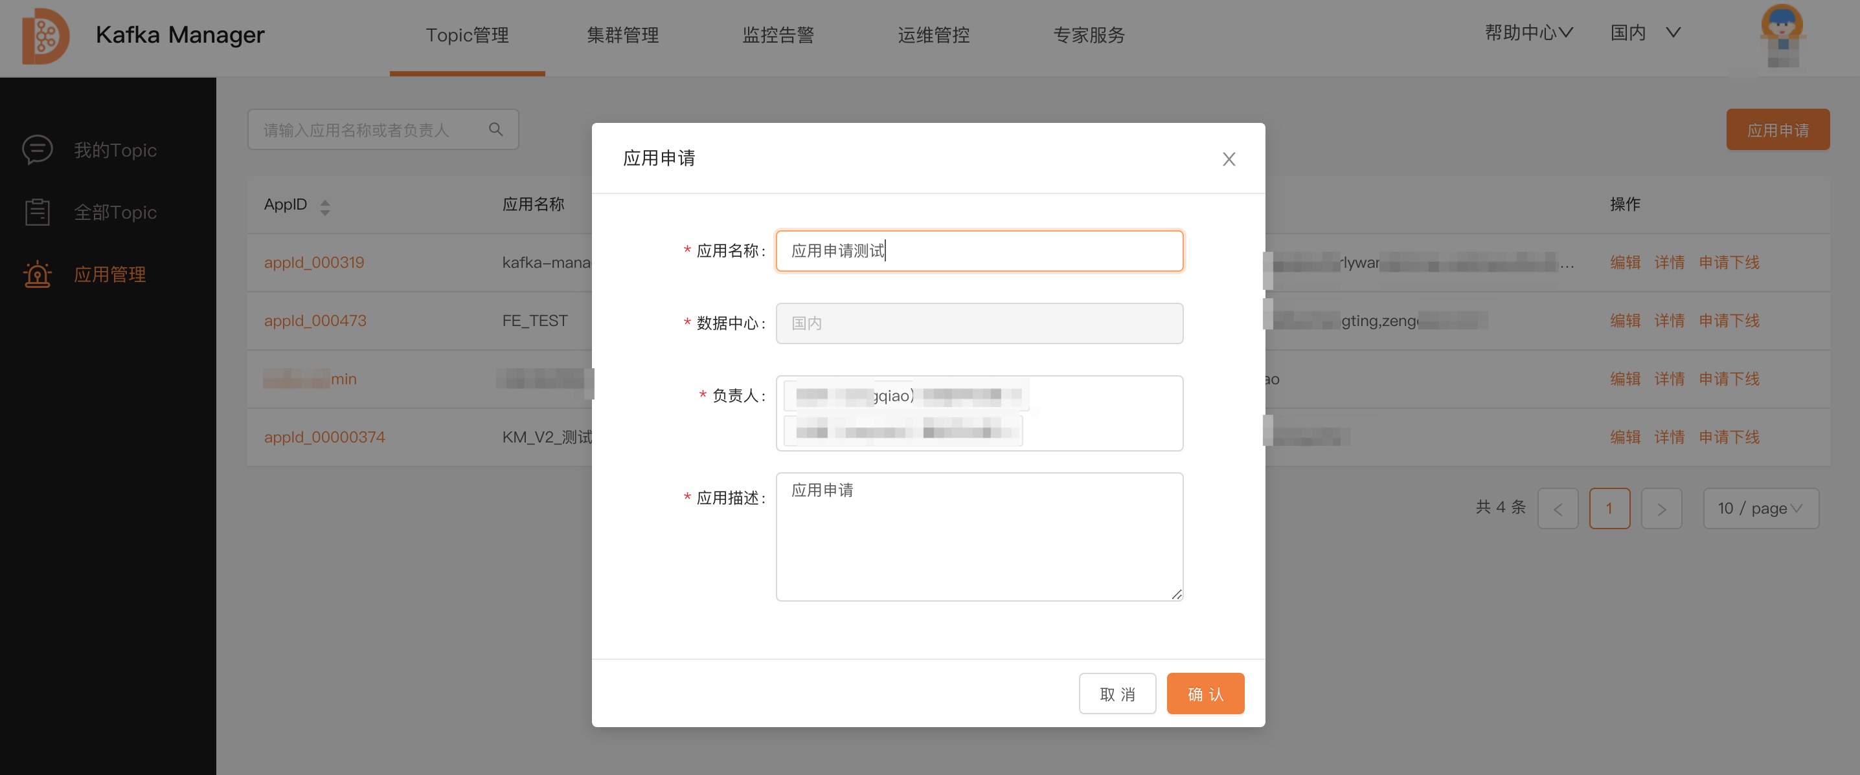Switch to the 监控告警 tab
The height and width of the screenshot is (775, 1860).
pos(778,34)
